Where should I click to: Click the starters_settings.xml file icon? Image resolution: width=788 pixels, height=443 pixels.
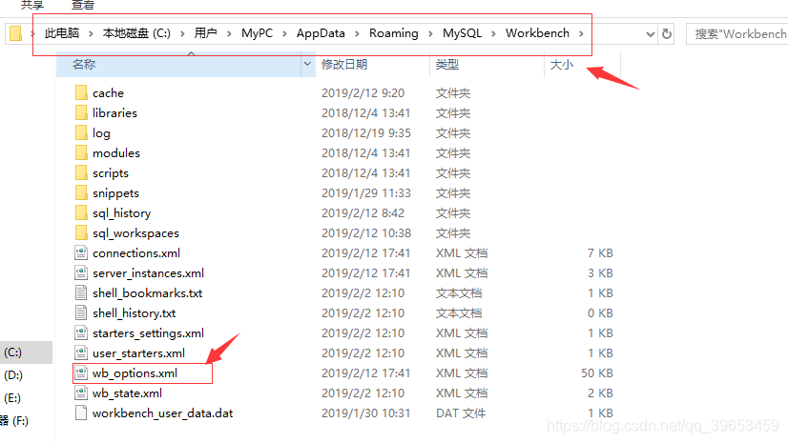click(81, 333)
